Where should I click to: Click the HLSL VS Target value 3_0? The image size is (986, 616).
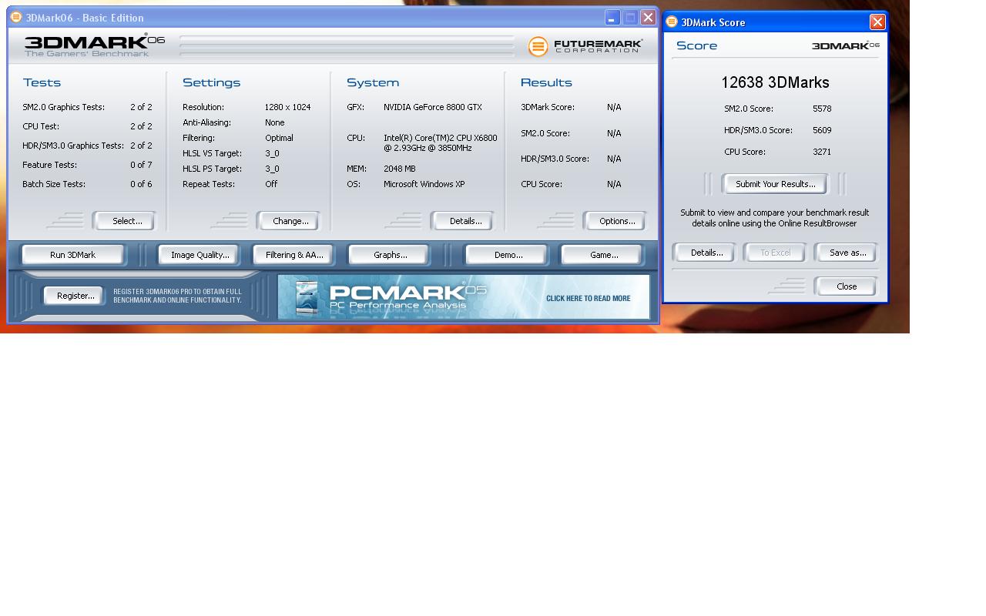[x=272, y=153]
